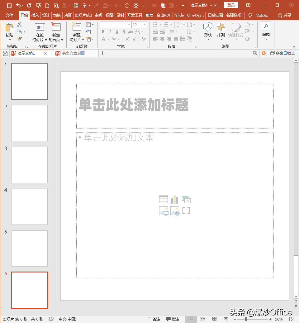299x323 pixels.
Task: Select slide 1 thumbnail
Action: click(x=29, y=81)
